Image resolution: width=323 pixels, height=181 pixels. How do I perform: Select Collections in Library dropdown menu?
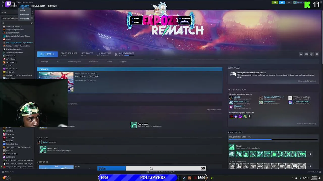click(x=24, y=15)
